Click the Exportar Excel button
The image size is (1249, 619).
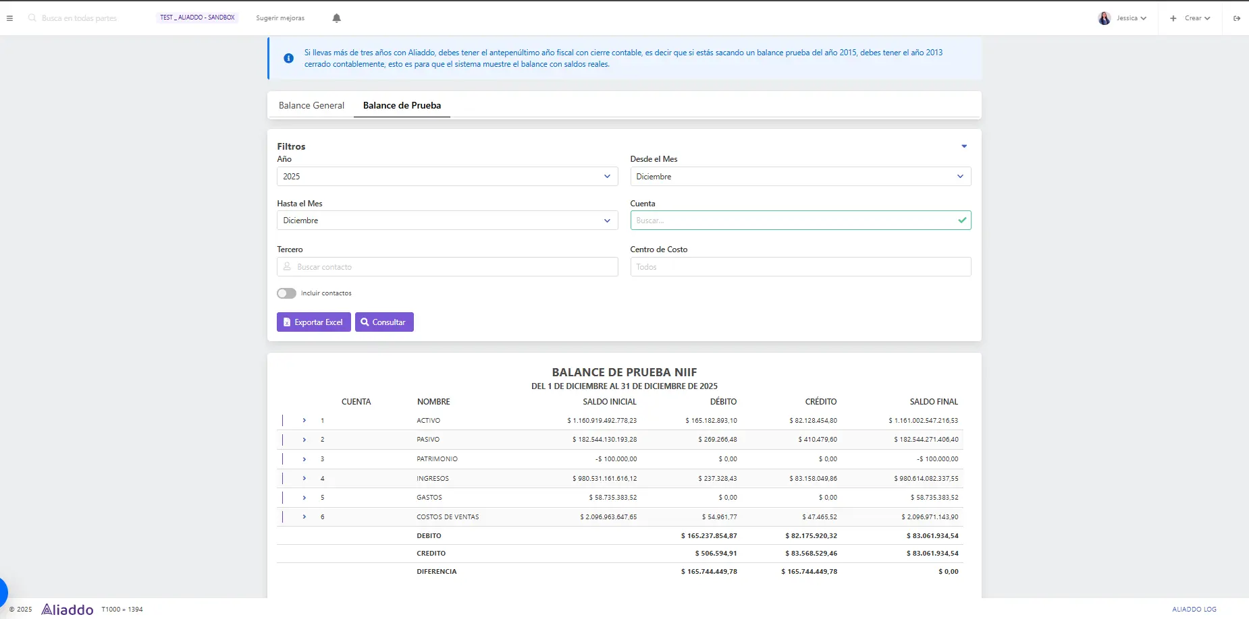[313, 322]
